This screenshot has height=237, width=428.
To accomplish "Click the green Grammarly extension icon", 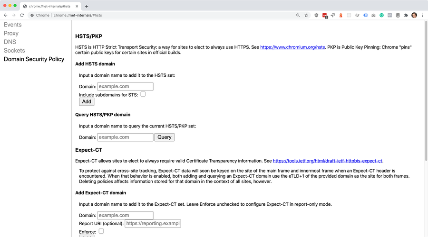I will (381, 15).
